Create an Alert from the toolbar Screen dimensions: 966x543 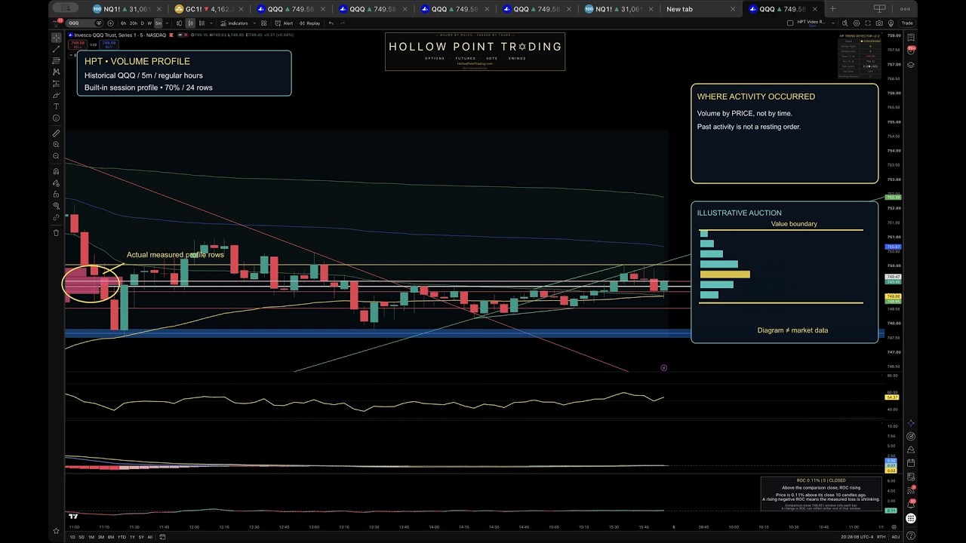tap(284, 23)
